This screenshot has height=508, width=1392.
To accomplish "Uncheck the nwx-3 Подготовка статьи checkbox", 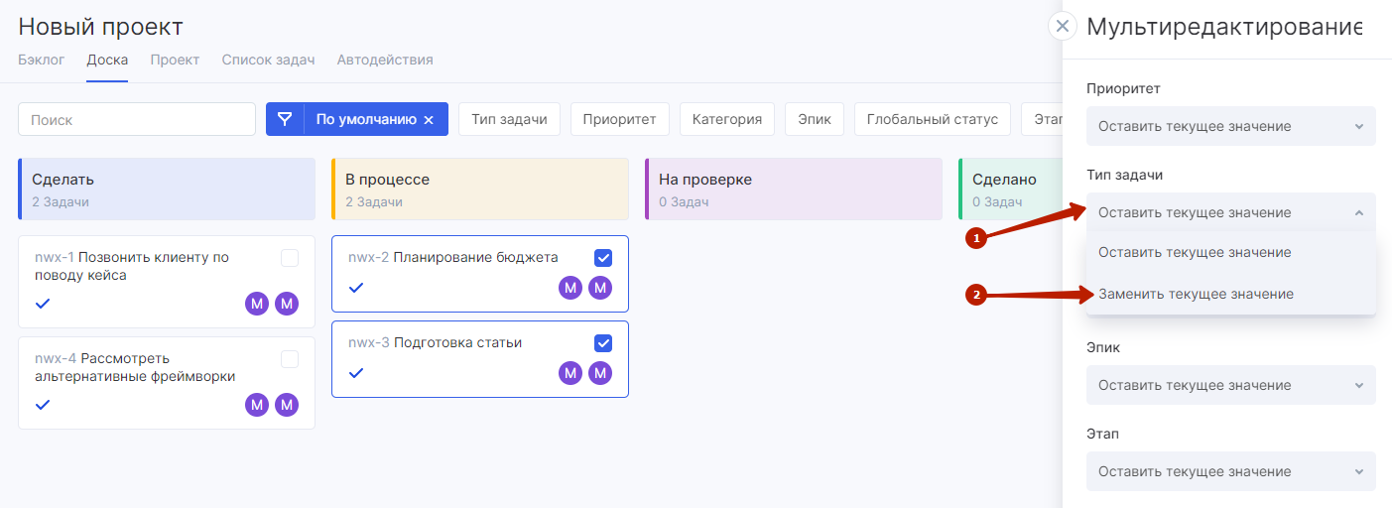I will click(603, 343).
